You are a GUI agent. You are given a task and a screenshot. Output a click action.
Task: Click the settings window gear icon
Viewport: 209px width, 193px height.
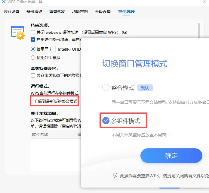[x=18, y=33]
